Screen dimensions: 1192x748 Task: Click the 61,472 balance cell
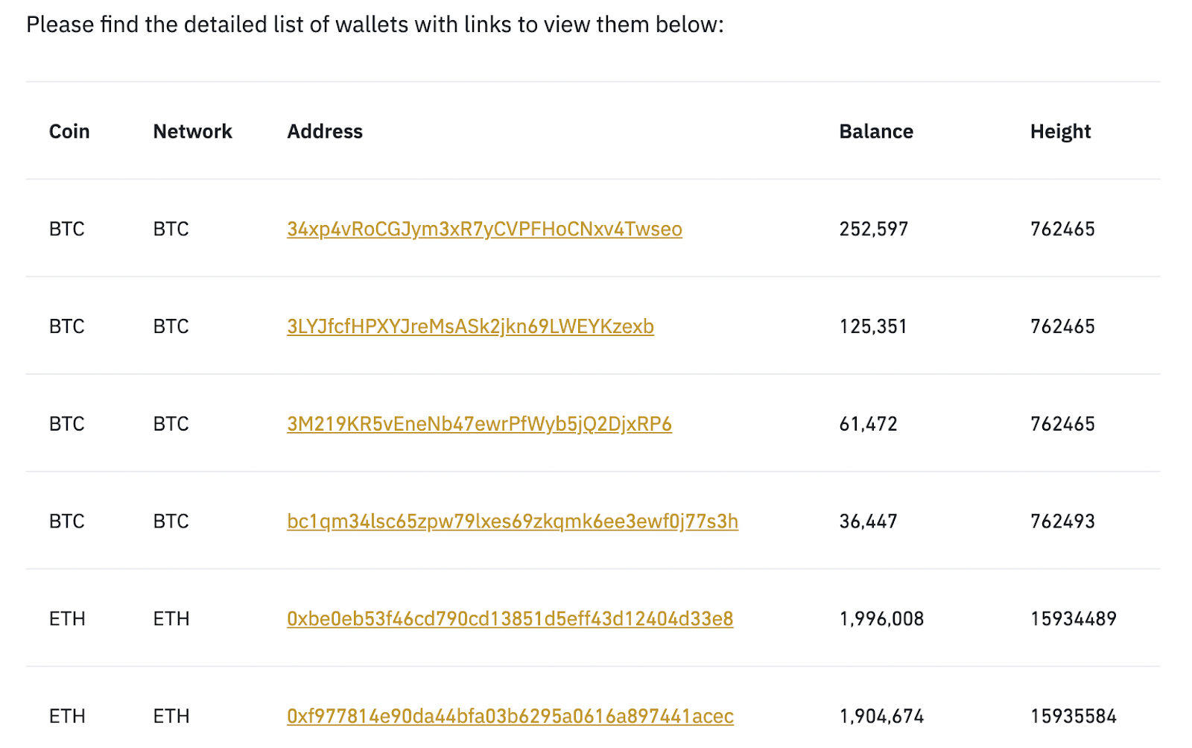(x=868, y=424)
